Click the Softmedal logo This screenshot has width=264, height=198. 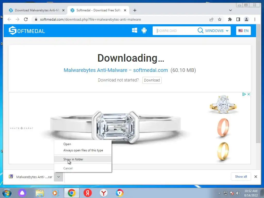pos(27,31)
